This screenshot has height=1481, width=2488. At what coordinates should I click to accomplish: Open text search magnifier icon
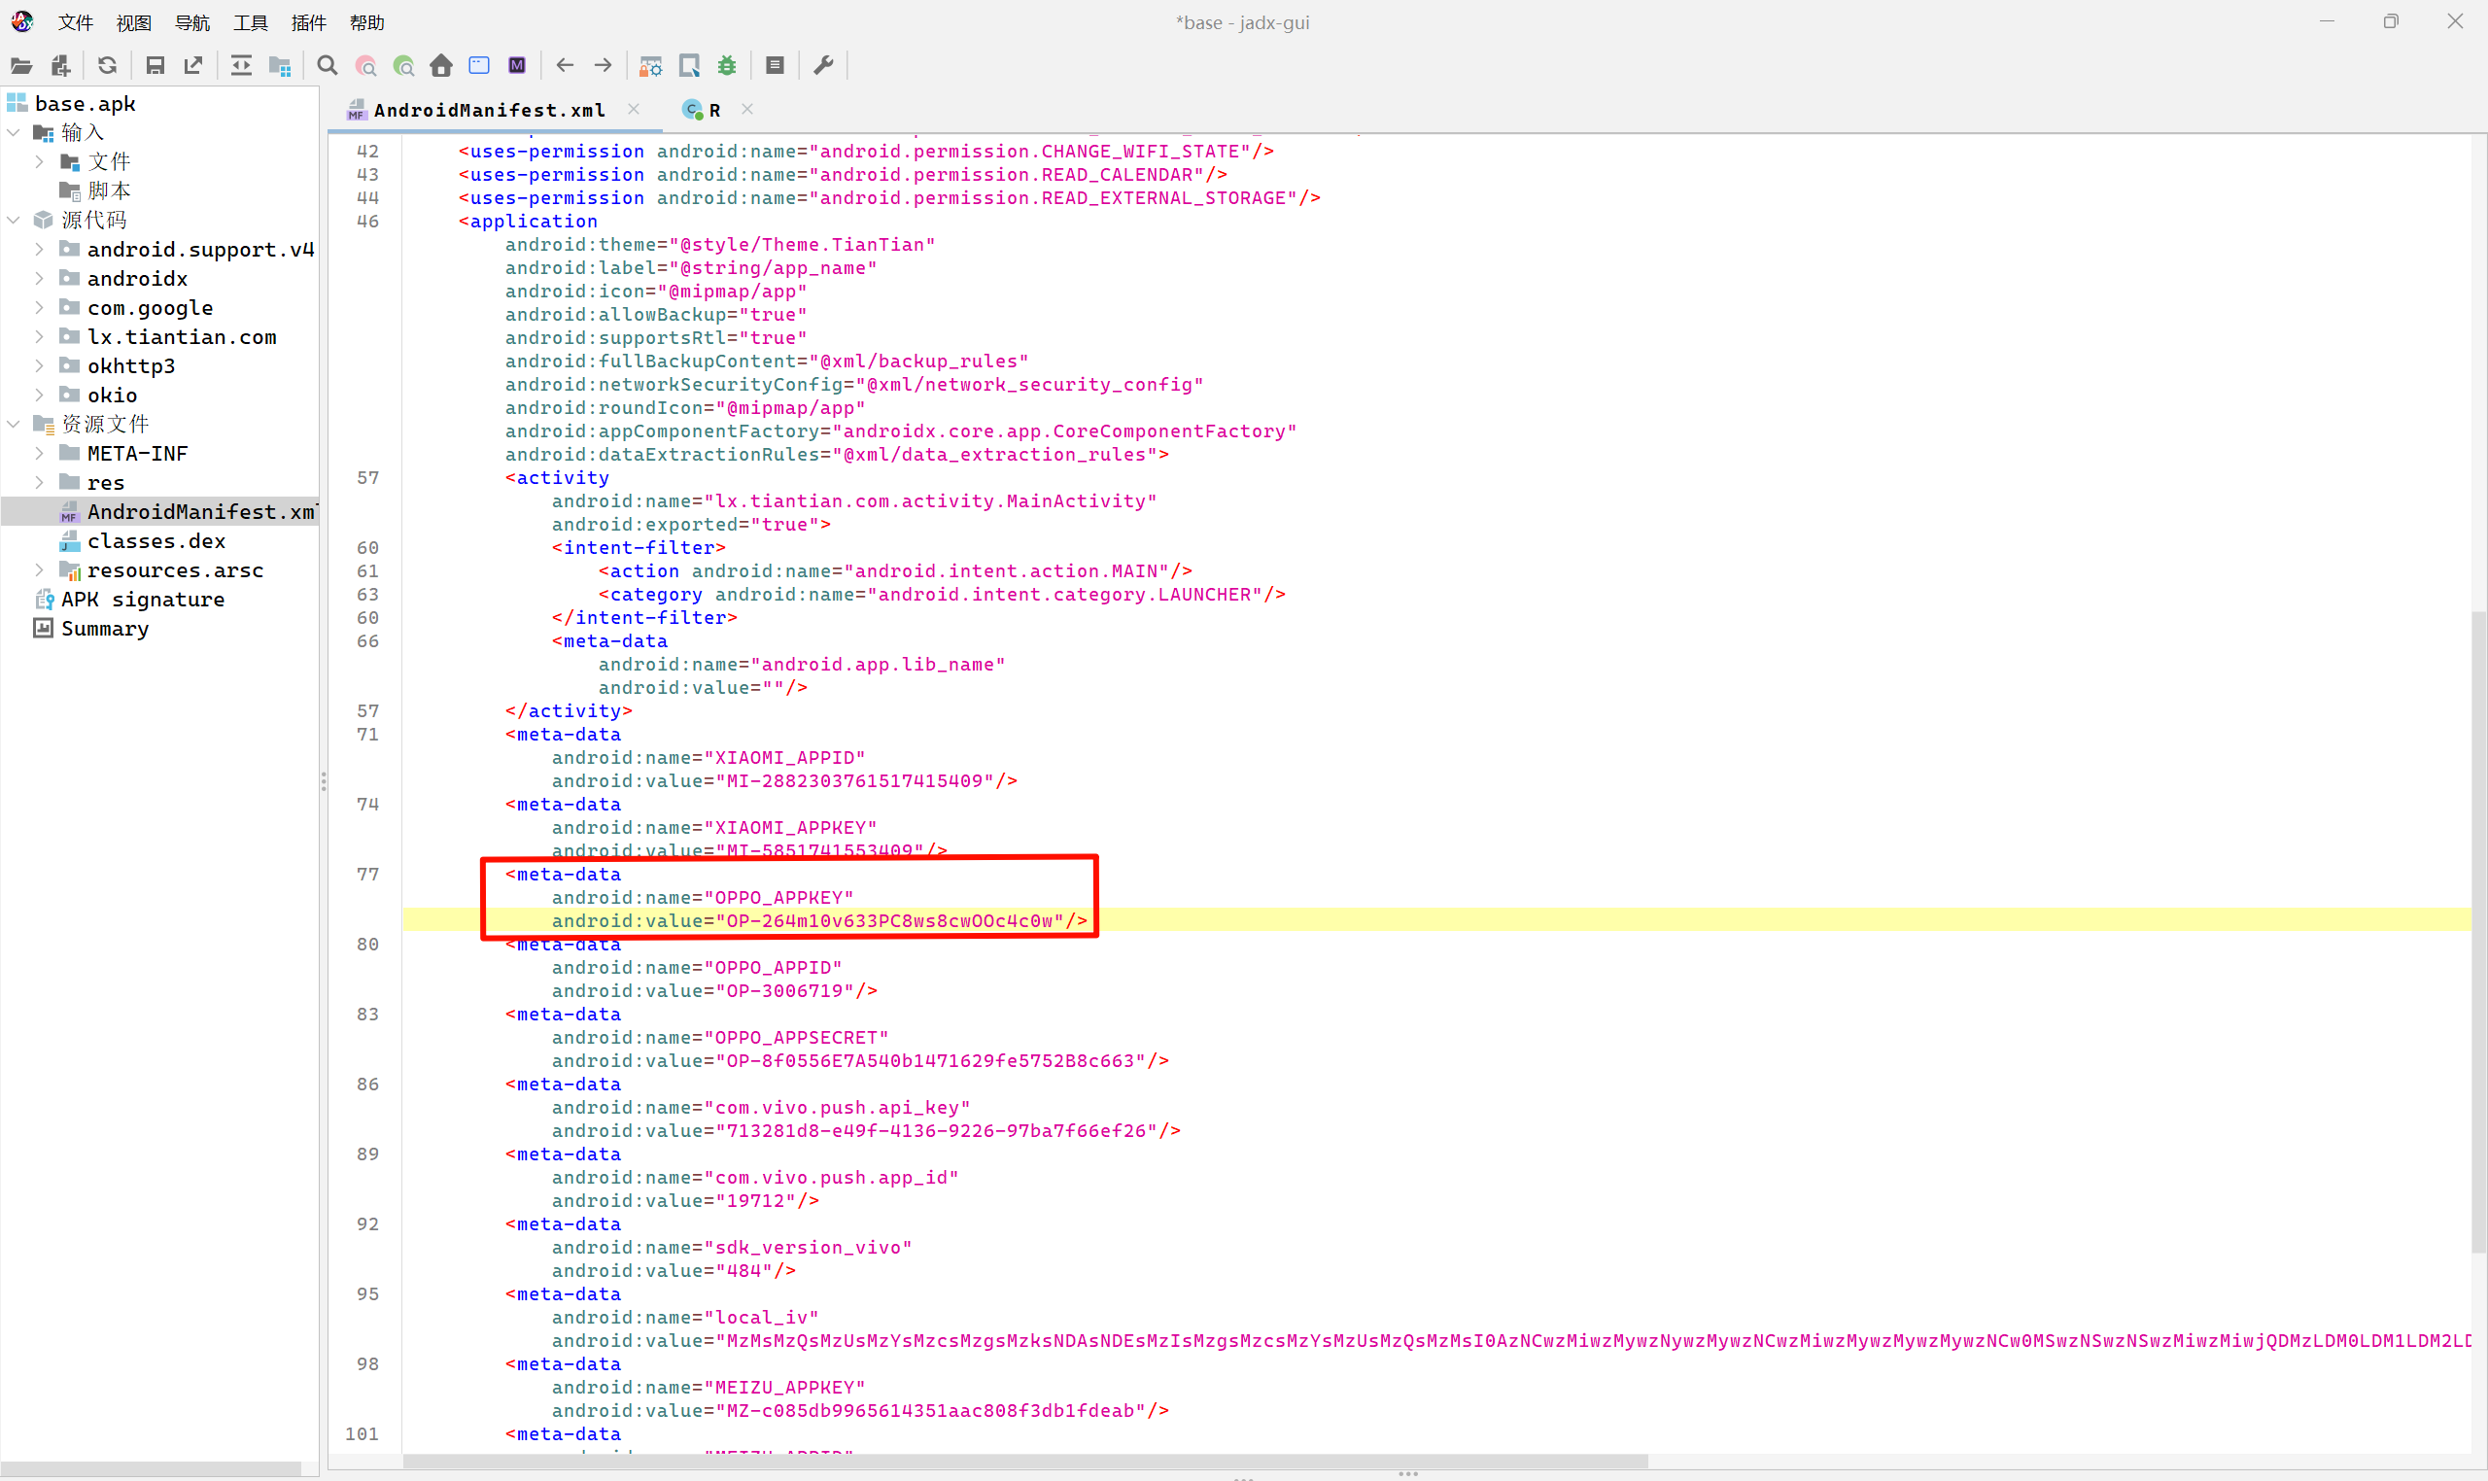[x=328, y=66]
